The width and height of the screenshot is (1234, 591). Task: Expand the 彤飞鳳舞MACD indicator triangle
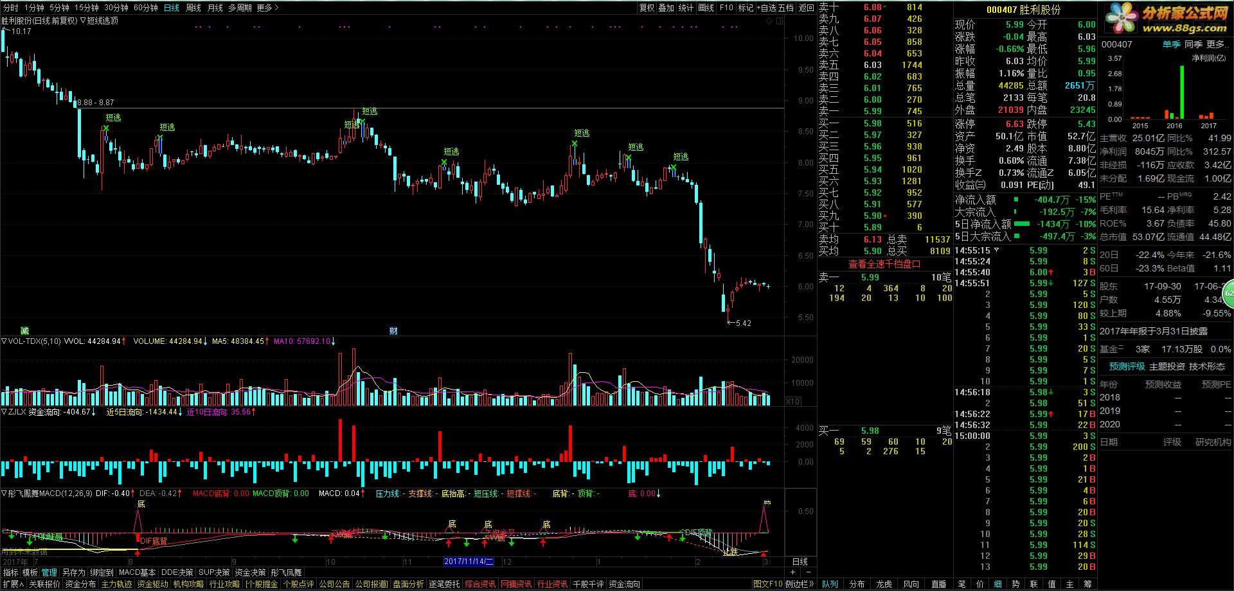(x=4, y=493)
